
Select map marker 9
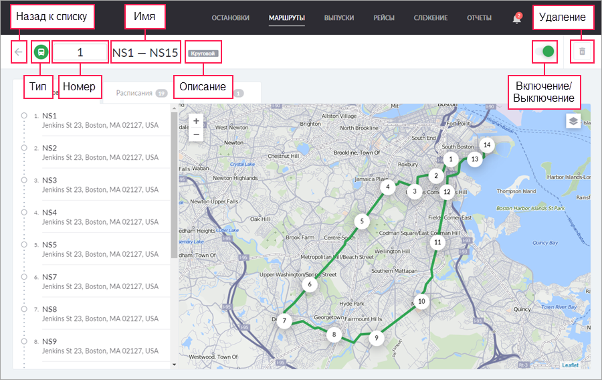[376, 338]
